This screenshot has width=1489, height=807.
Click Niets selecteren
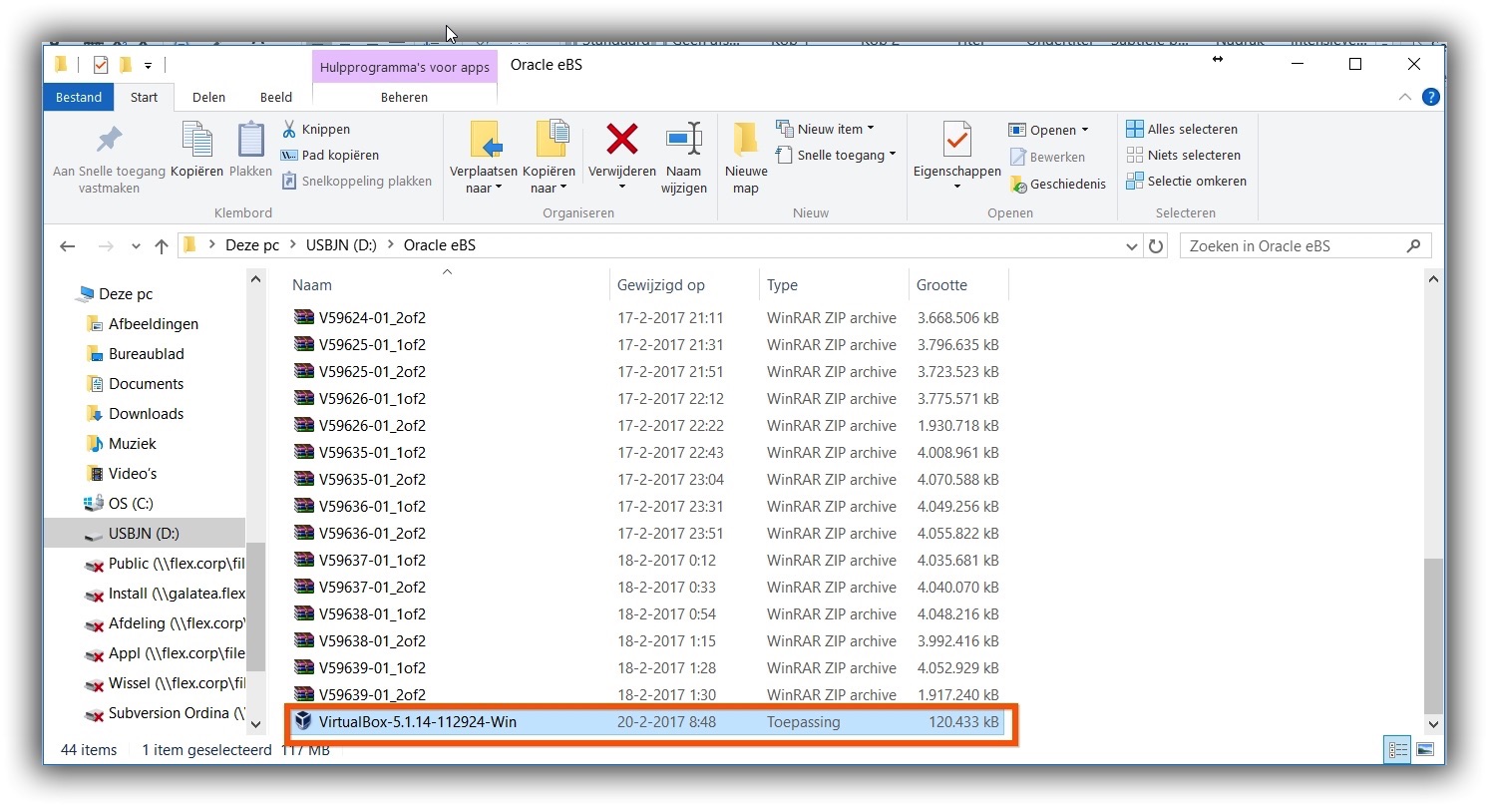point(1183,155)
